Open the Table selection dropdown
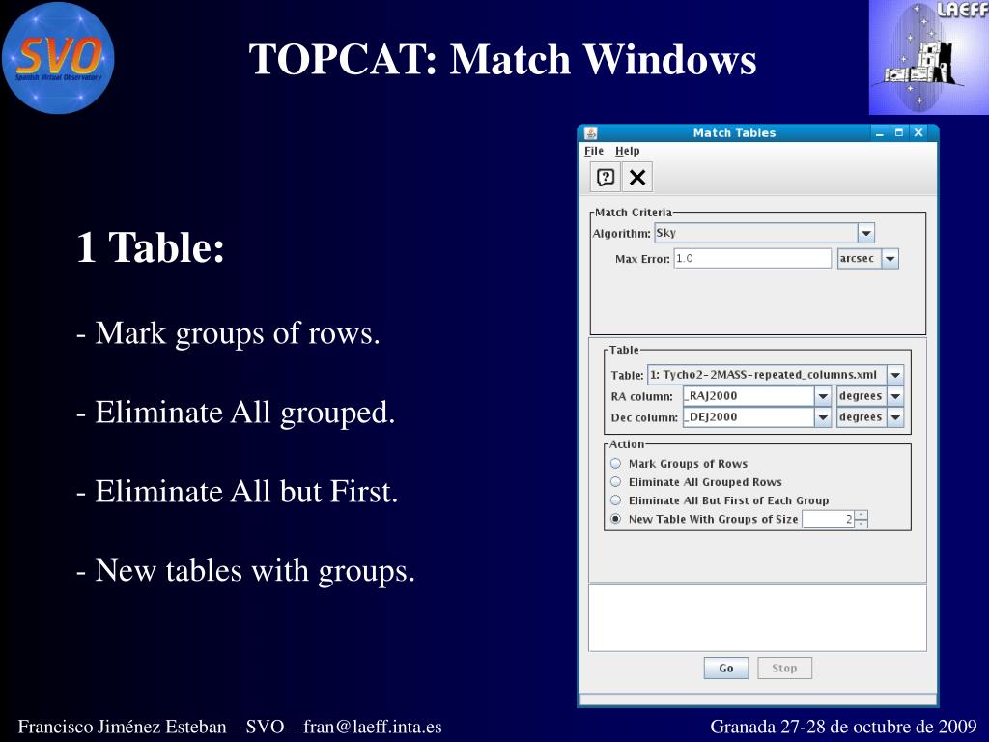Screen dimensions: 989x742 click(895, 375)
